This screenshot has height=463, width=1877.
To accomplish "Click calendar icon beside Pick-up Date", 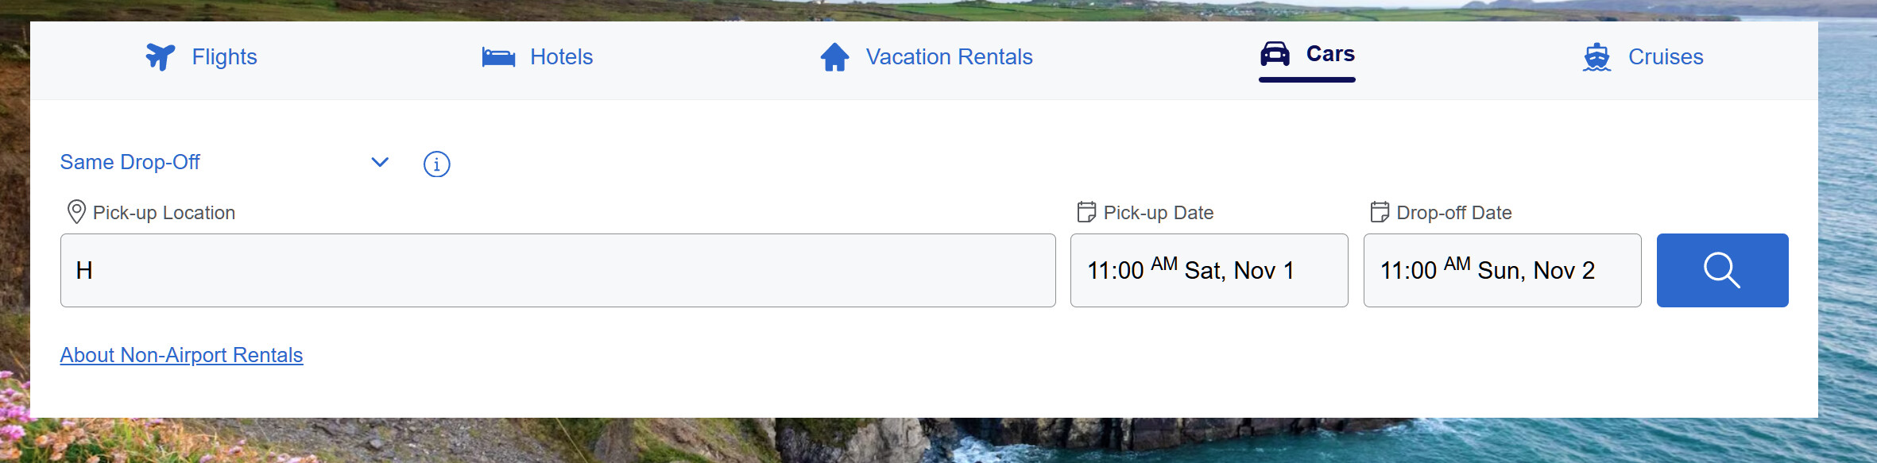I will (x=1086, y=212).
